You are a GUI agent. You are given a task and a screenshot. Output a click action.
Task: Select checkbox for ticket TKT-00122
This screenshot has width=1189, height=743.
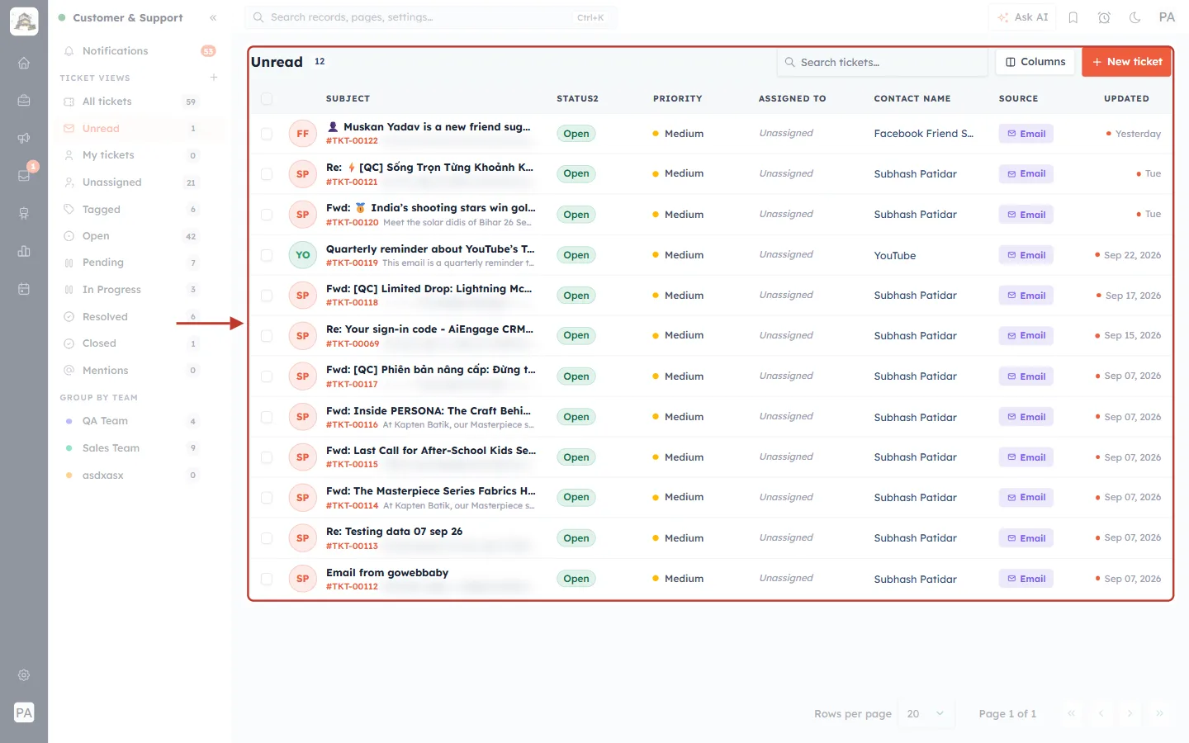[267, 134]
